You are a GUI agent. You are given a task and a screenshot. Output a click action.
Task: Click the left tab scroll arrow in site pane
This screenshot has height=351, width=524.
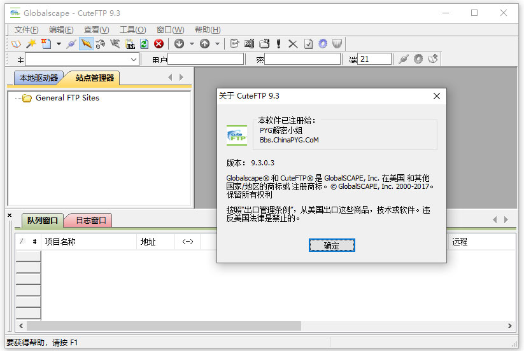(x=170, y=78)
